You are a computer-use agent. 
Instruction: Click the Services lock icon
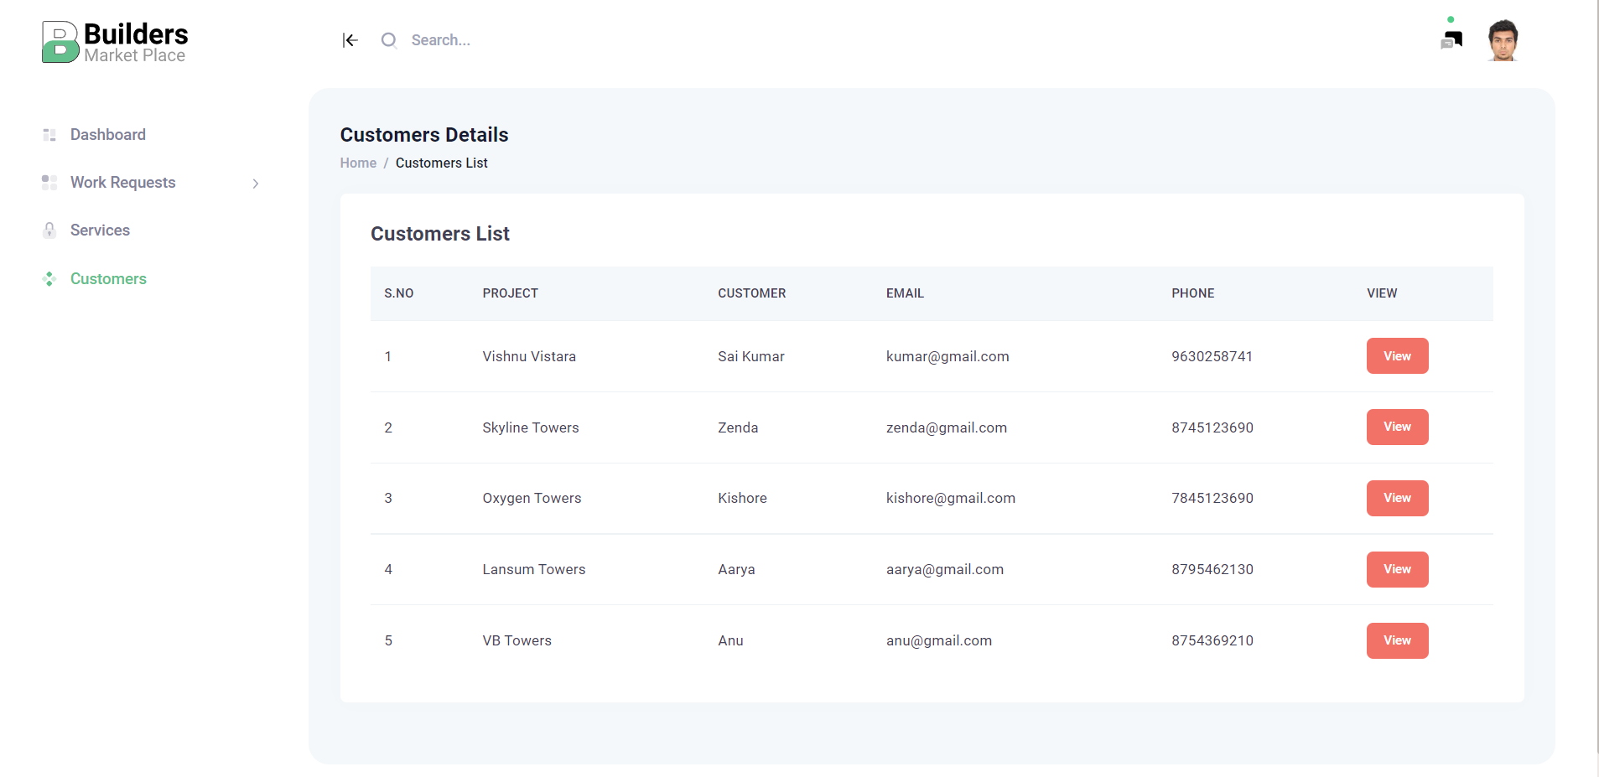49,231
